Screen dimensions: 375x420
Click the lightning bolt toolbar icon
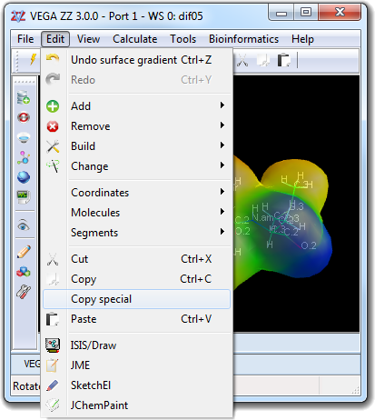tap(34, 59)
